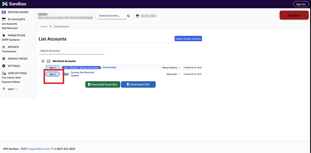Open SETTINGS menu item

pyautogui.click(x=14, y=66)
